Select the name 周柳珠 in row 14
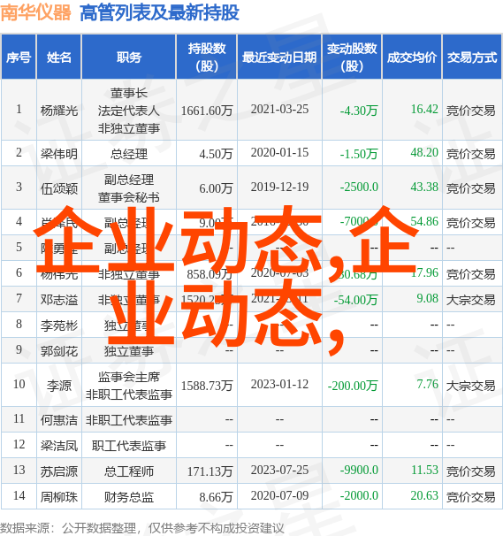503x536 pixels. [59, 497]
